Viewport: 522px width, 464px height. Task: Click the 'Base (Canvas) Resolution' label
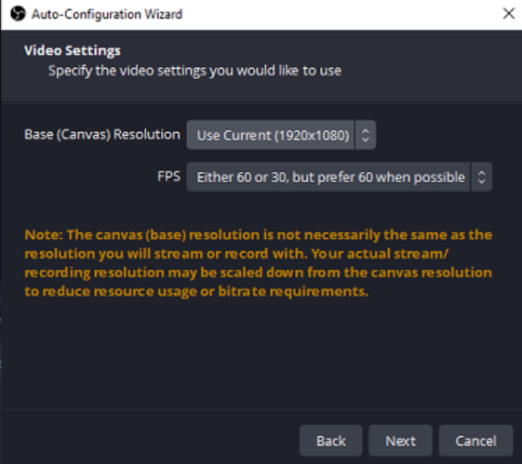click(102, 135)
